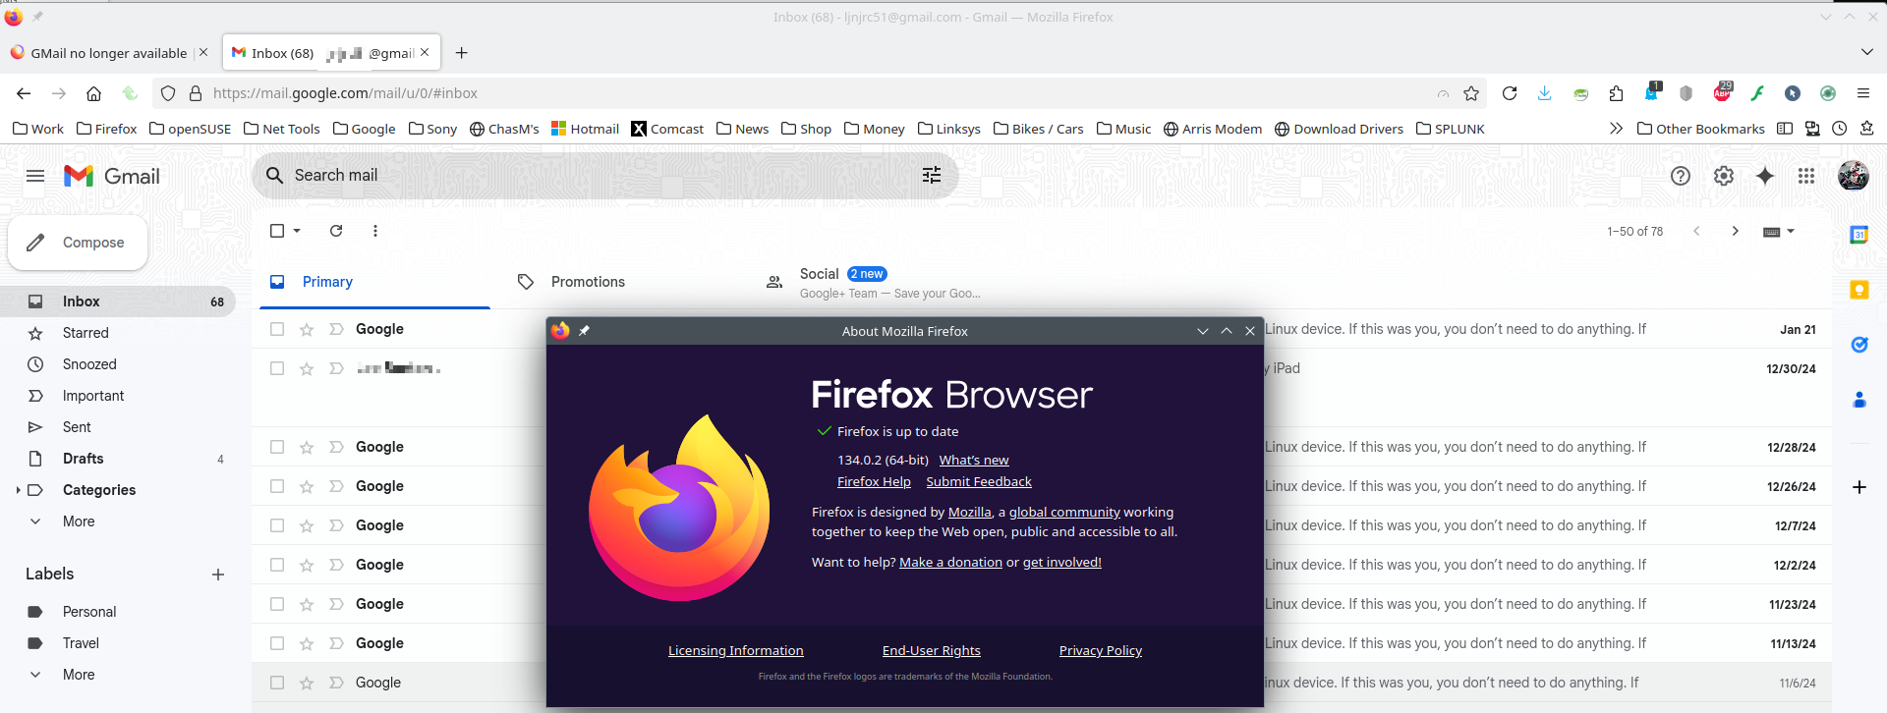Compose a new email

(78, 243)
